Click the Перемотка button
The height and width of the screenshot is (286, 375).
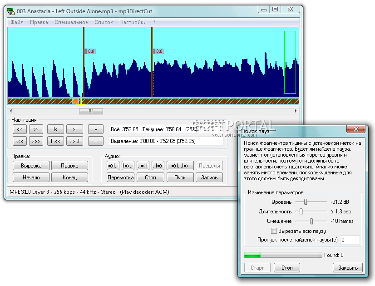point(121,178)
